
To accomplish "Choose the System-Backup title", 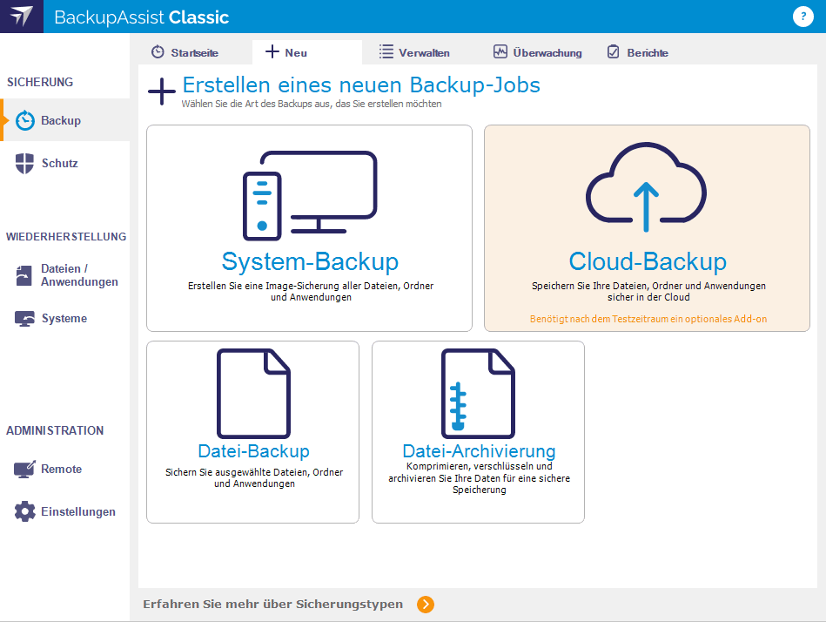I will 310,262.
